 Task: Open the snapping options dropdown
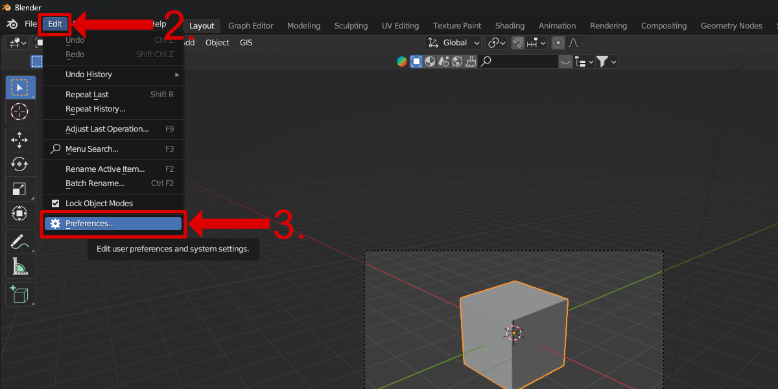[x=537, y=43]
